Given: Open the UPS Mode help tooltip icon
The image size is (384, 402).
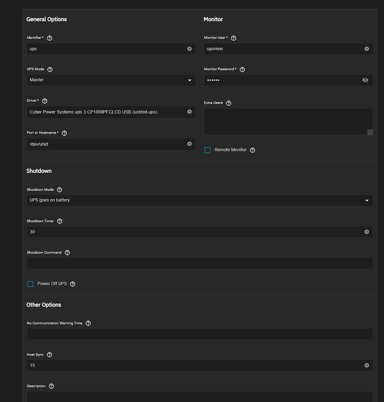Looking at the screenshot, I should [x=50, y=70].
